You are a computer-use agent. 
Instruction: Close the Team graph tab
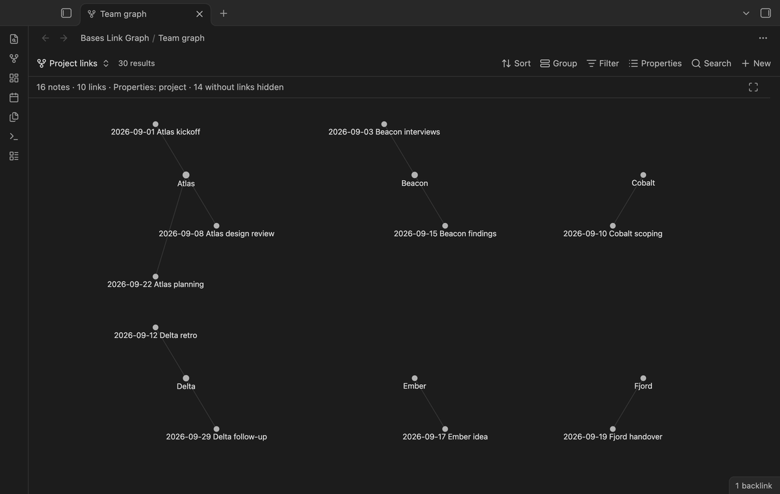click(x=200, y=14)
